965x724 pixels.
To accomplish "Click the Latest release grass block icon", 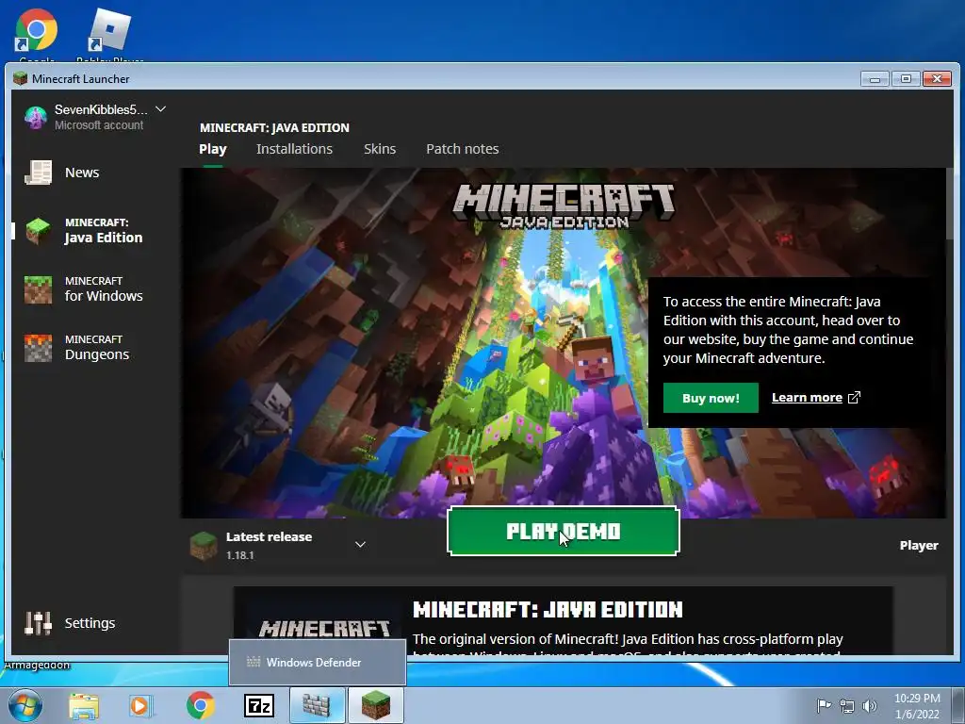I will click(x=204, y=546).
